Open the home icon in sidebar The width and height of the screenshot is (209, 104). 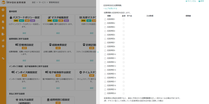[3, 16]
